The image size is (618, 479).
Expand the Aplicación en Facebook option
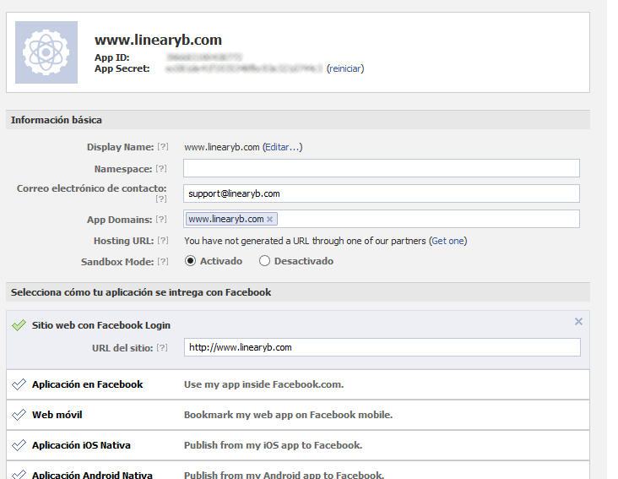(298, 384)
